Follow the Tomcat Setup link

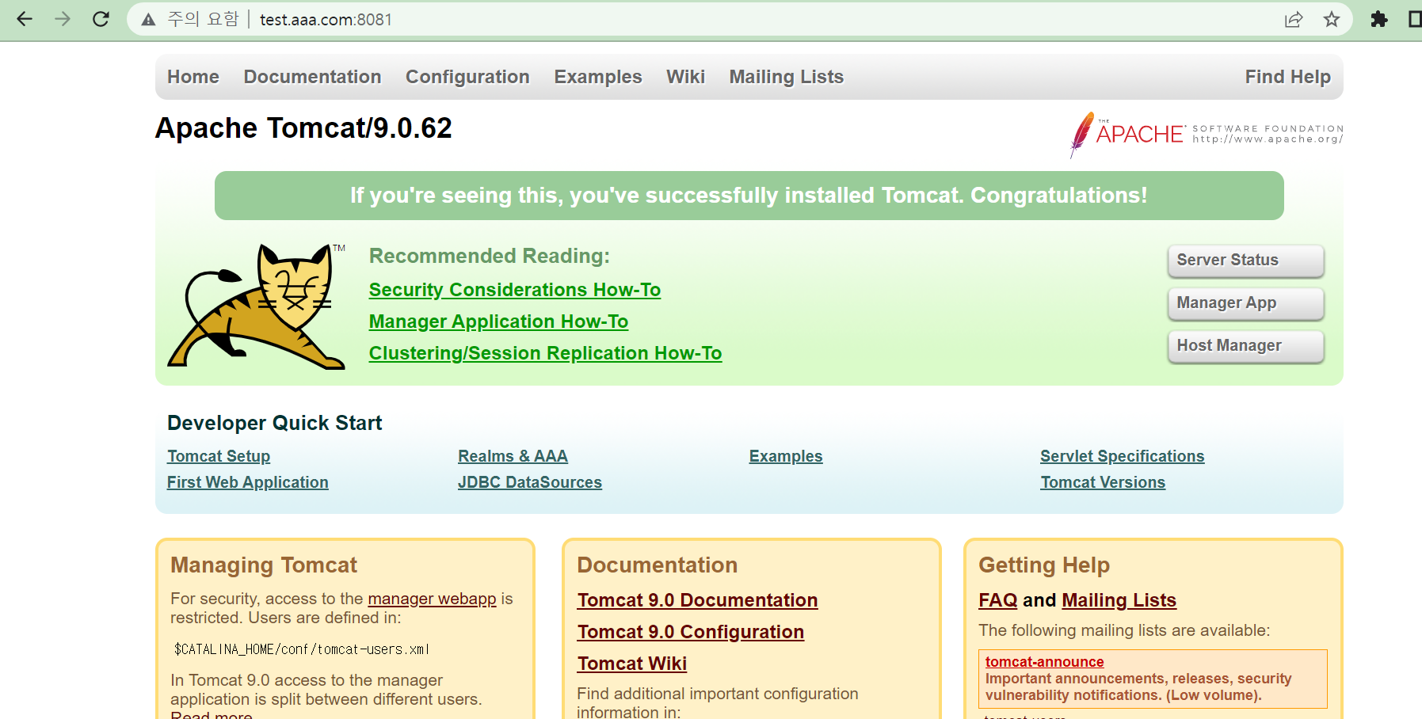pyautogui.click(x=219, y=456)
